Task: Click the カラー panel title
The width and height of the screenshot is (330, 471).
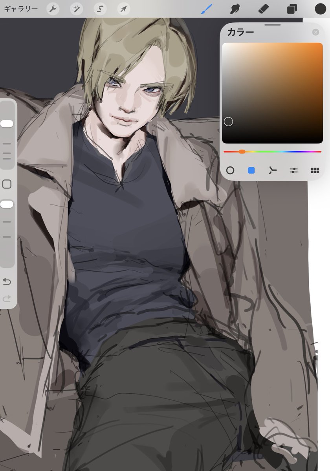Action: tap(240, 32)
